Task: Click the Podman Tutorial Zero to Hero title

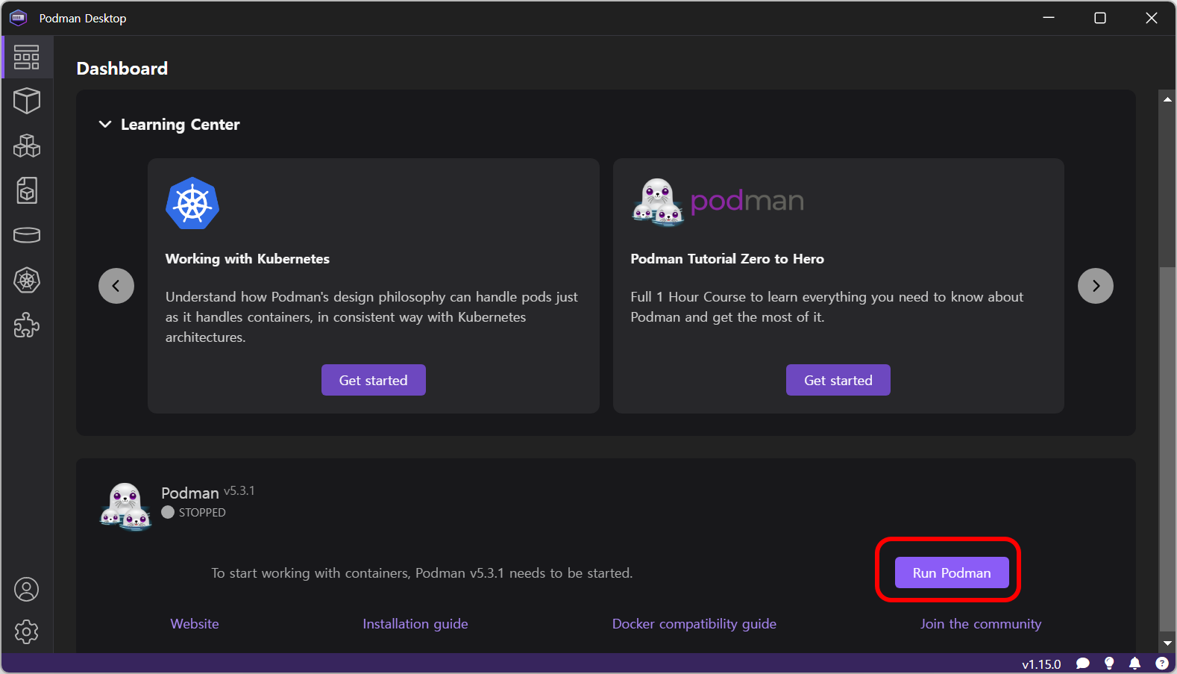Action: pos(727,258)
